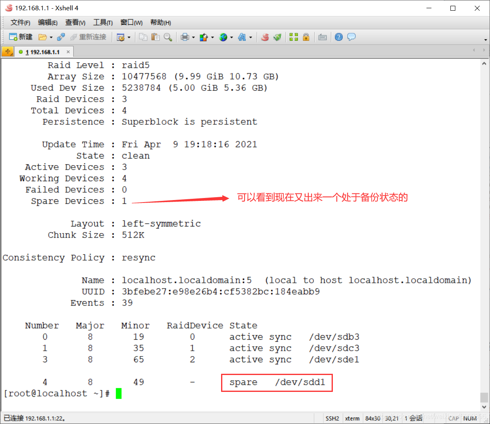Click the vertical scrollbar thumb
This screenshot has width=490, height=424.
coord(484,398)
